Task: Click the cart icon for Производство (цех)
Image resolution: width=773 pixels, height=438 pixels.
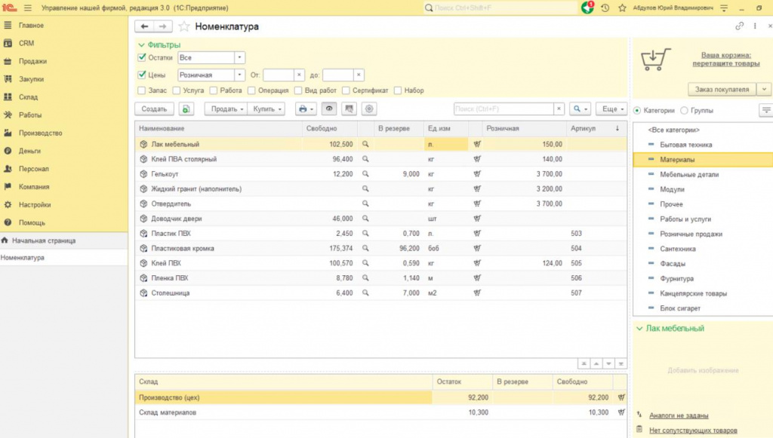Action: pos(621,397)
